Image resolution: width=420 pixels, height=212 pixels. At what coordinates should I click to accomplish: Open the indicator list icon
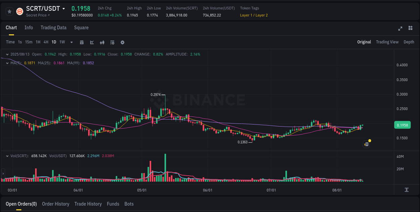(x=112, y=42)
